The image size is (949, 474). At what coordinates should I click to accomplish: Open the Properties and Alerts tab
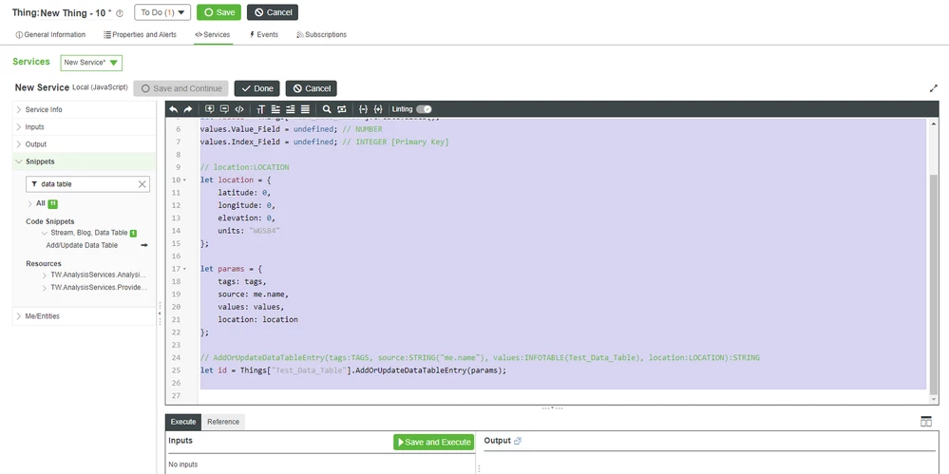[140, 34]
